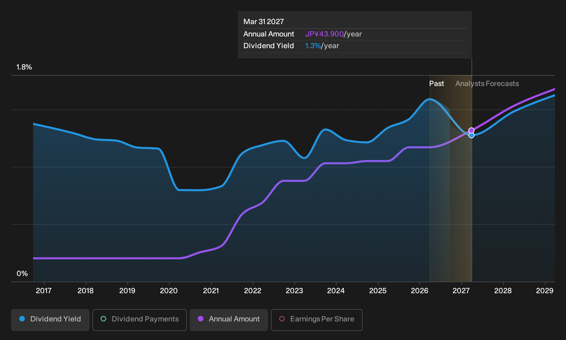Viewport: 566px width, 340px height.
Task: Click the 2027 x-axis year label
Action: tap(461, 291)
